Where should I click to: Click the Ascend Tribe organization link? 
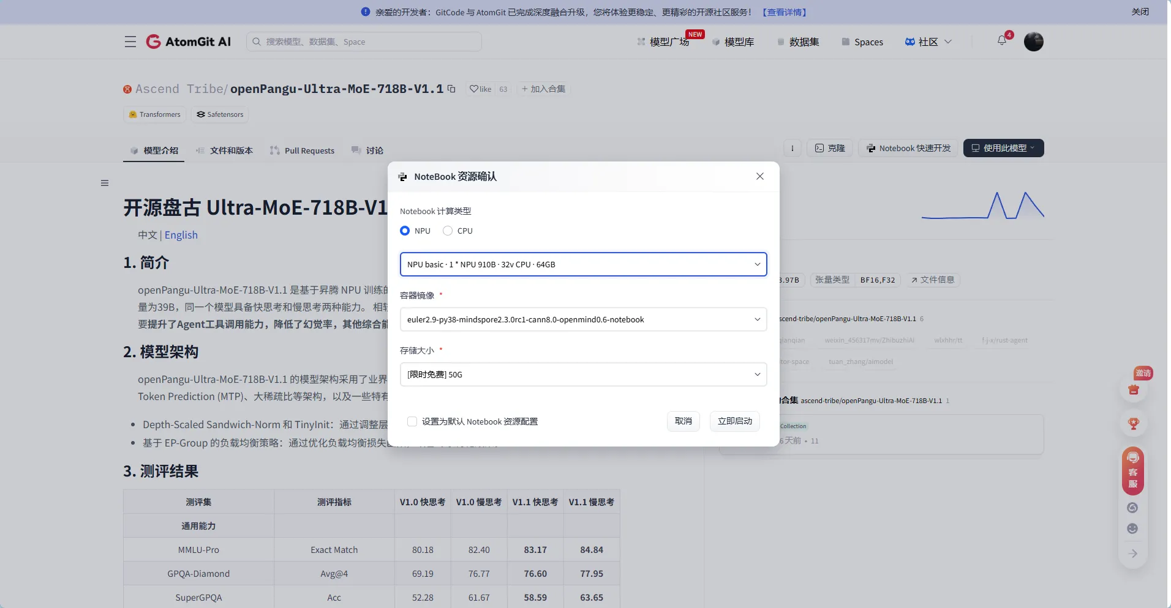(x=179, y=89)
